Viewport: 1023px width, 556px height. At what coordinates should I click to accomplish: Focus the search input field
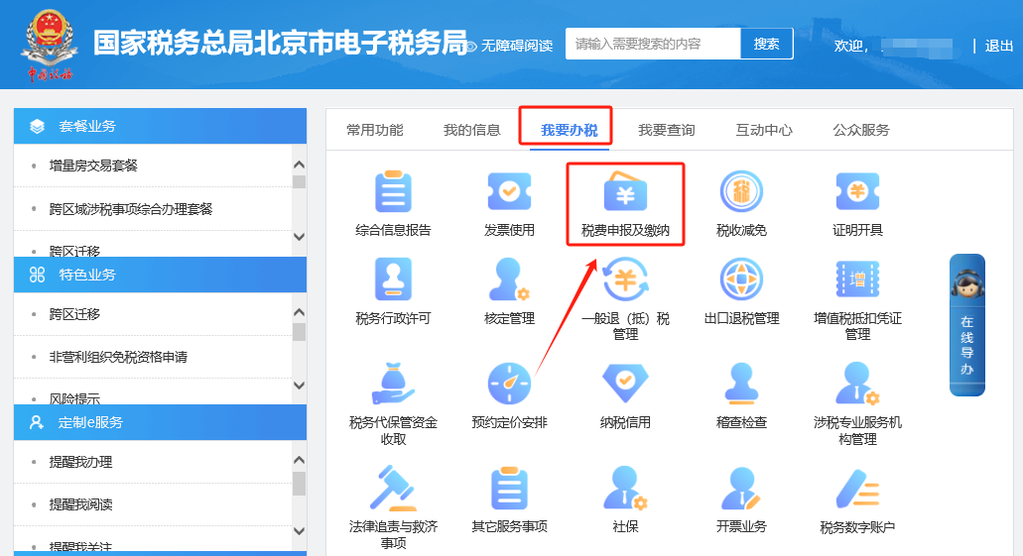click(653, 44)
